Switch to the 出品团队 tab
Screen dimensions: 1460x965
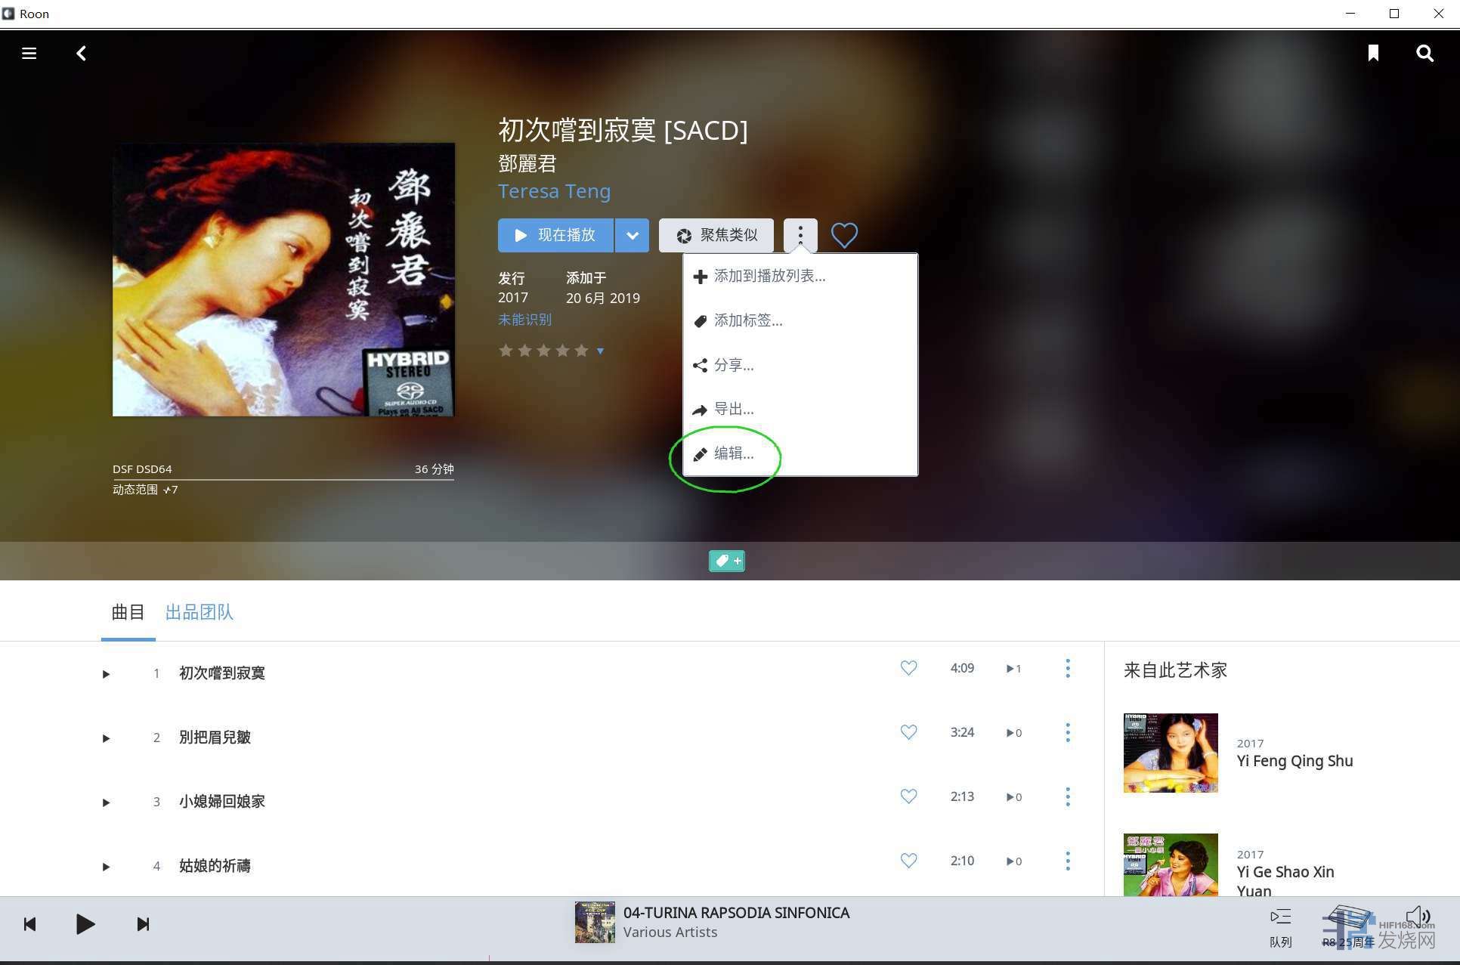[199, 612]
